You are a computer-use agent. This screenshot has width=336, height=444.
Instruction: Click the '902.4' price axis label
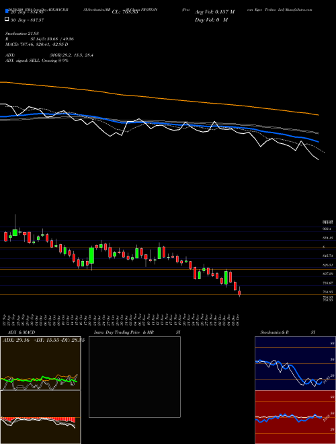pos(327,229)
